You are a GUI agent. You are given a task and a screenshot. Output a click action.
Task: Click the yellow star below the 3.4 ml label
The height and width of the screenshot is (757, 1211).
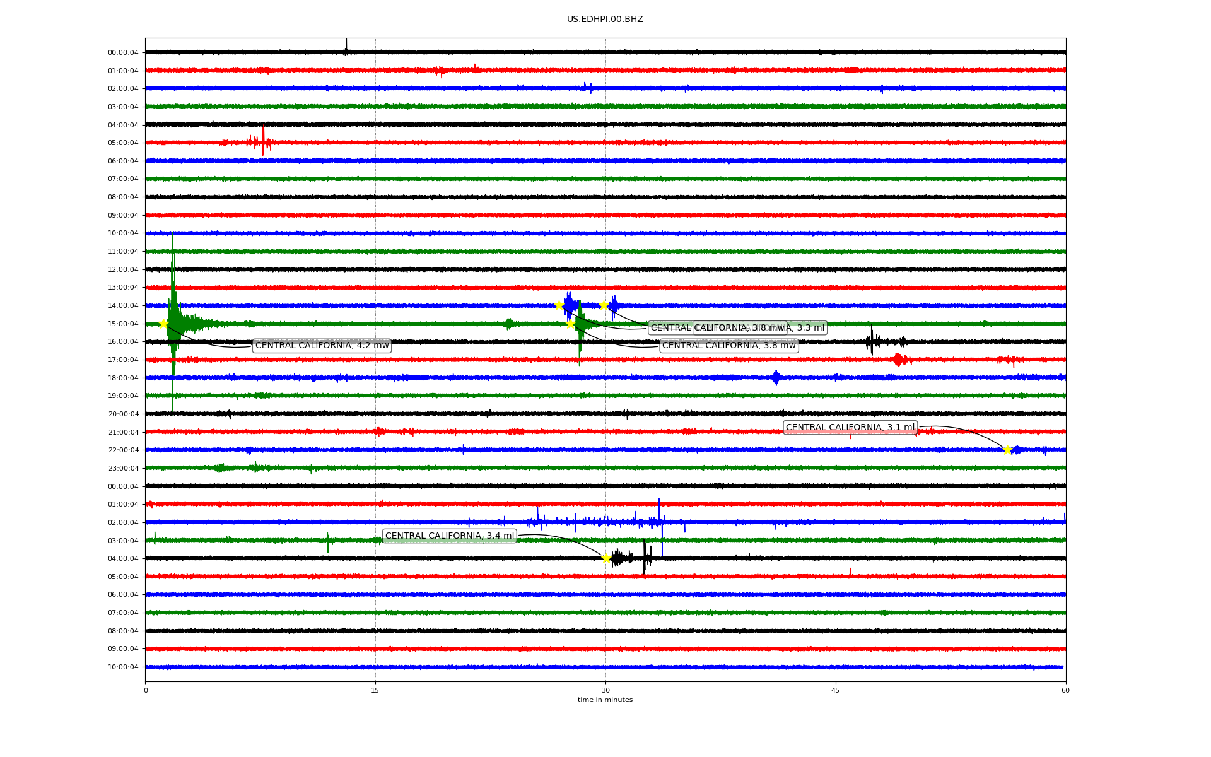(x=606, y=558)
